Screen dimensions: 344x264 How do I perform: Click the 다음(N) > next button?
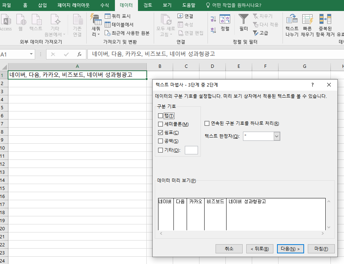pos(291,249)
